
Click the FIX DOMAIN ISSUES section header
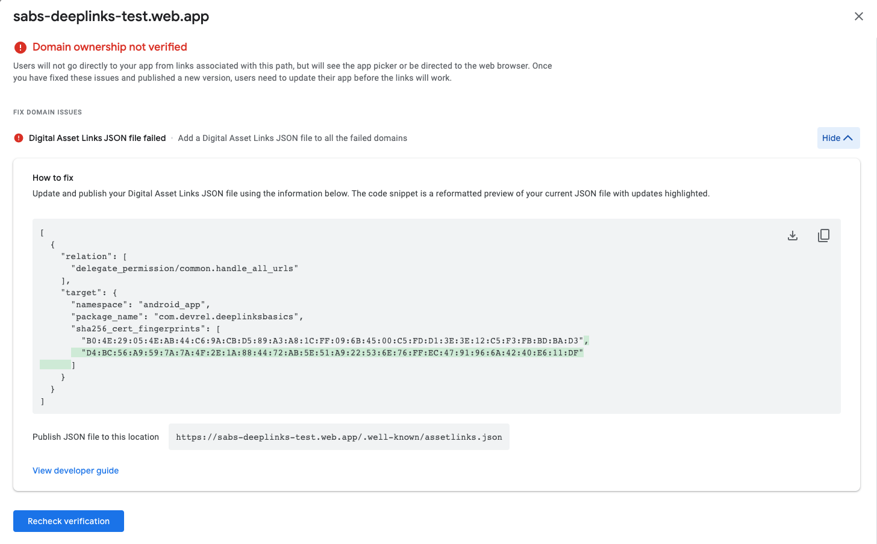[x=48, y=112]
